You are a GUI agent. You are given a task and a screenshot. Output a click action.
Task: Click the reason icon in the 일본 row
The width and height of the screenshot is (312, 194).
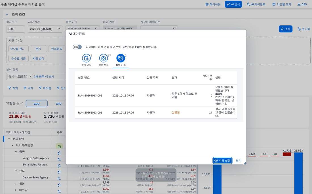point(59,185)
